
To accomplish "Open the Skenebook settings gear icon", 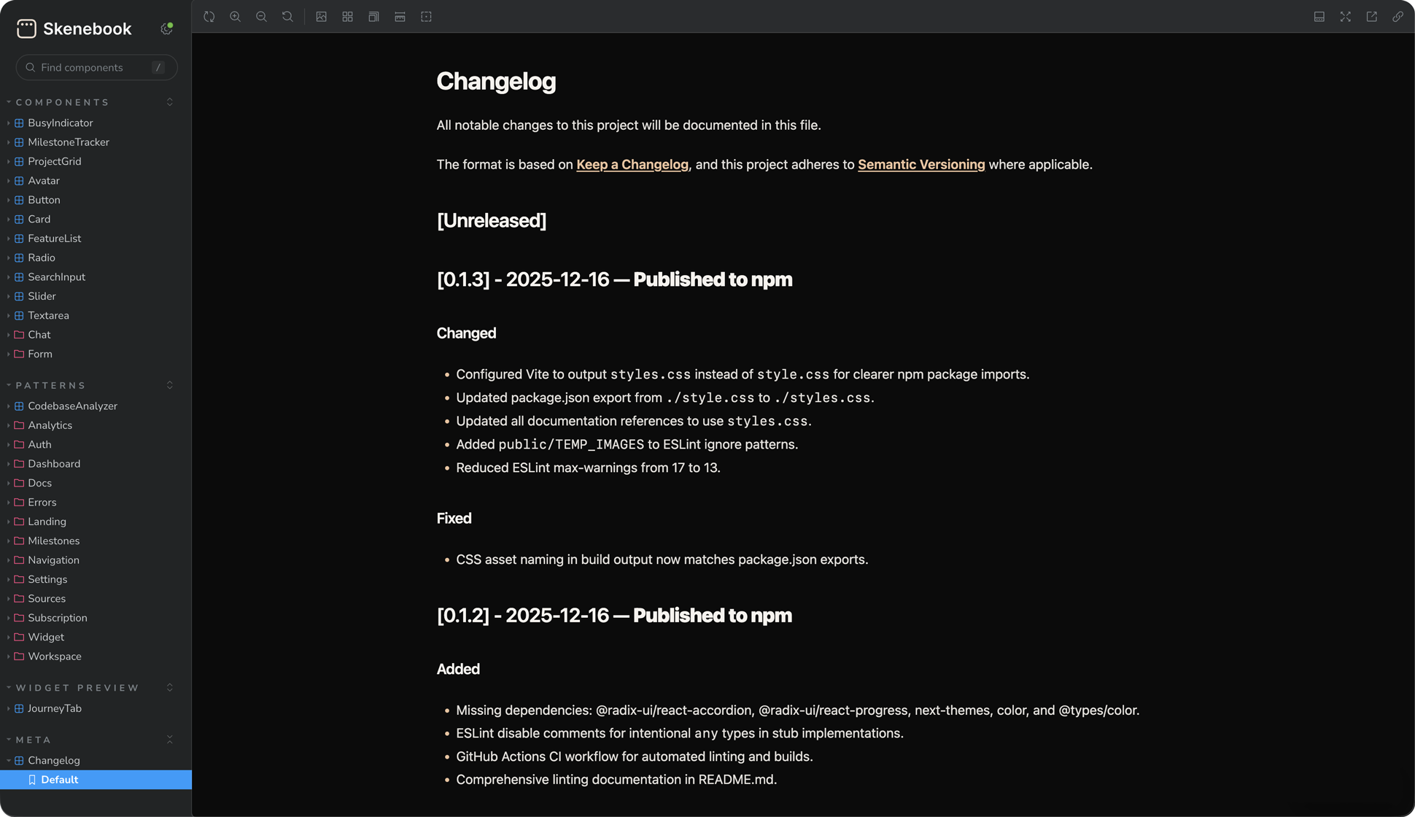I will (x=166, y=28).
